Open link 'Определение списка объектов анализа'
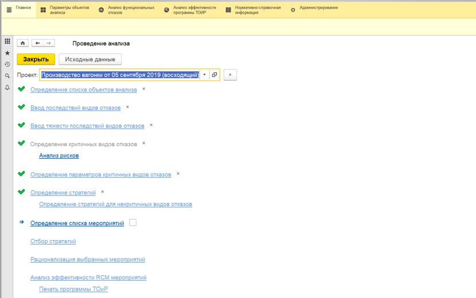476x298 pixels. tap(84, 90)
